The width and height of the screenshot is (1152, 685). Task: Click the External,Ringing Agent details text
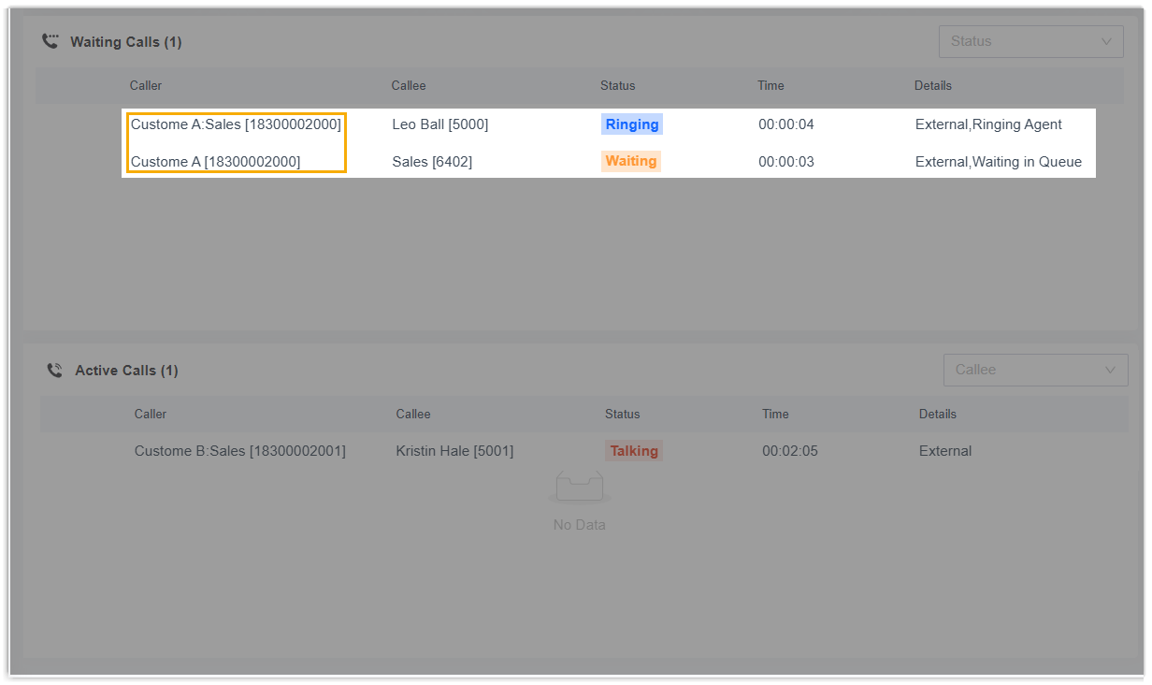(x=988, y=124)
